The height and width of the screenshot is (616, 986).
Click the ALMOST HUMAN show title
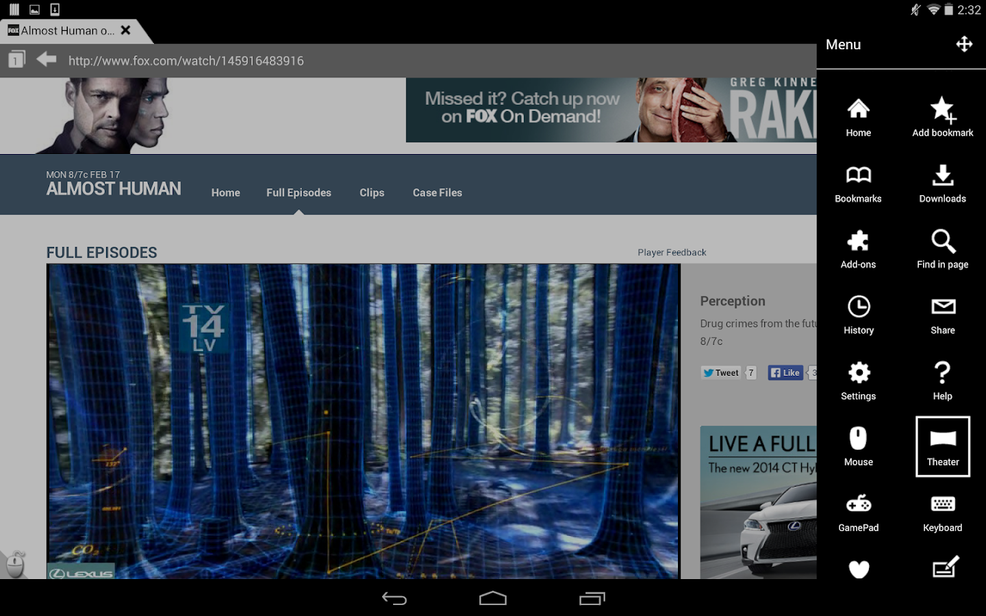(x=114, y=189)
